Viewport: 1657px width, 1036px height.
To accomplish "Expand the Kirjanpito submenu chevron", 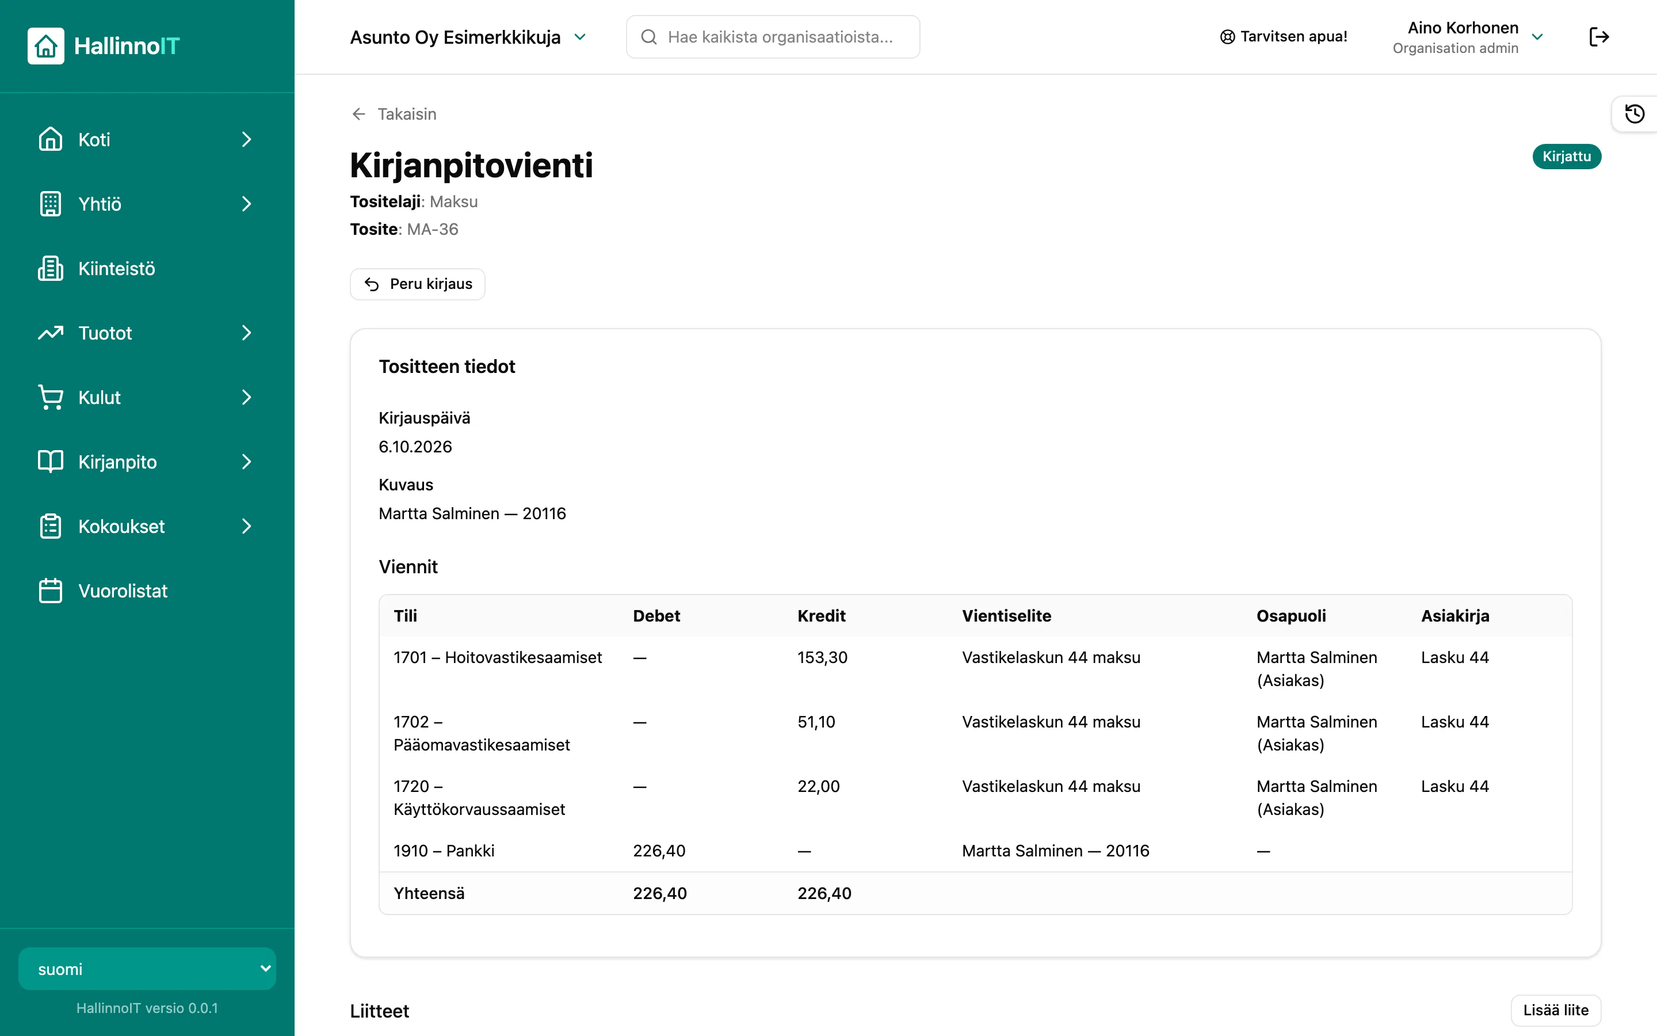I will coord(246,461).
